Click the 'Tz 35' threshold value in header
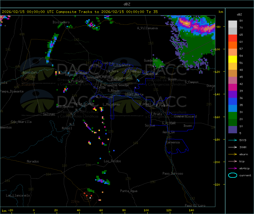The image size is (254, 214). coord(152,12)
